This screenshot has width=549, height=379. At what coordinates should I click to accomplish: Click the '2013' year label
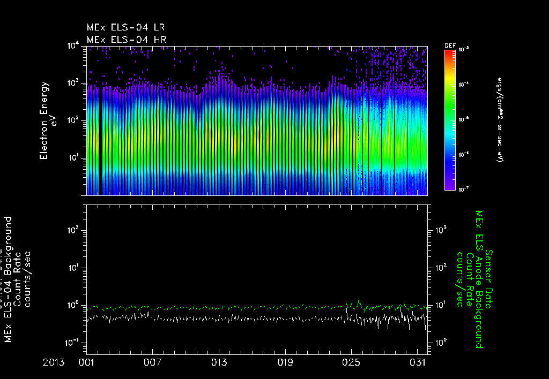(54, 362)
